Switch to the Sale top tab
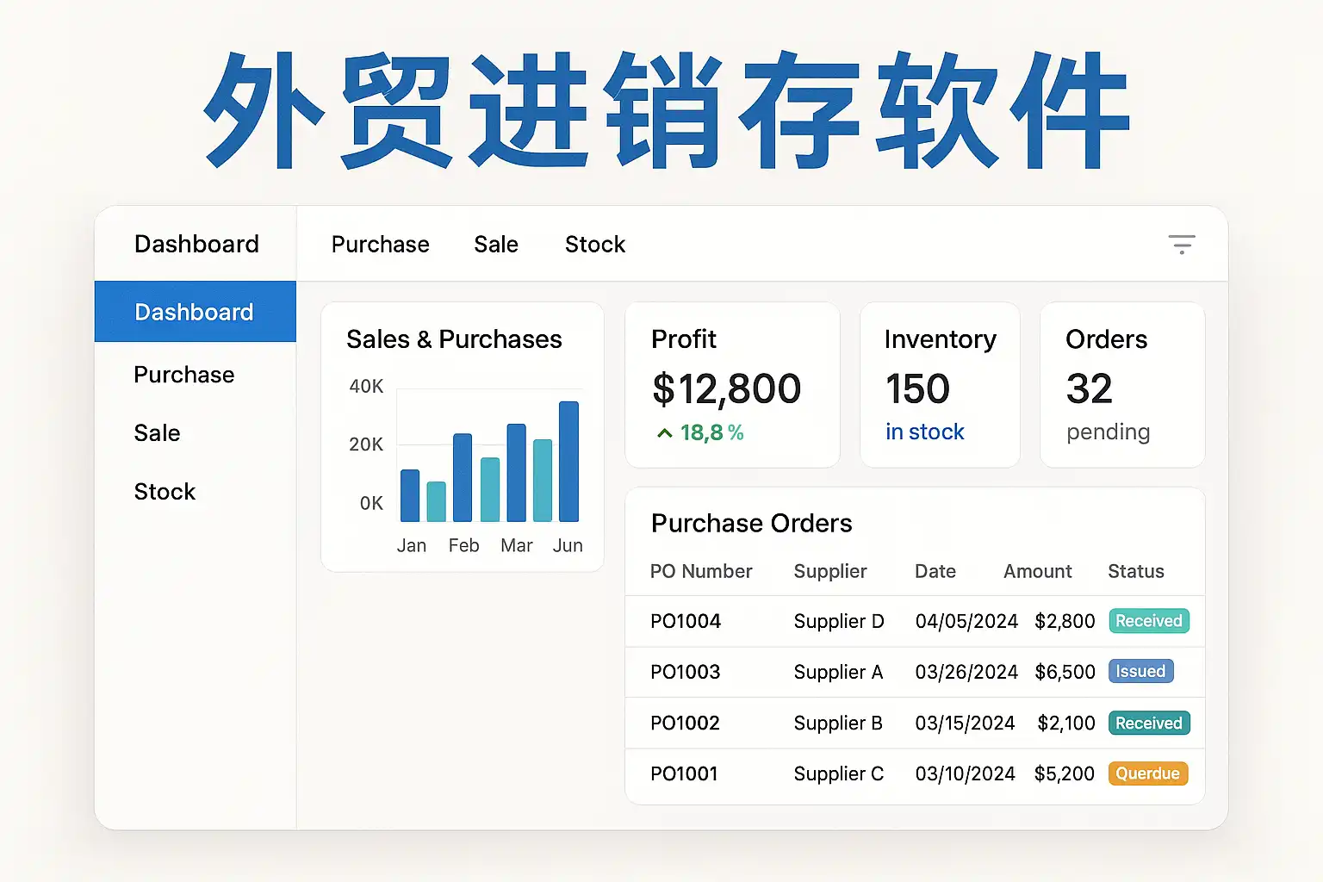This screenshot has width=1323, height=882. click(496, 245)
